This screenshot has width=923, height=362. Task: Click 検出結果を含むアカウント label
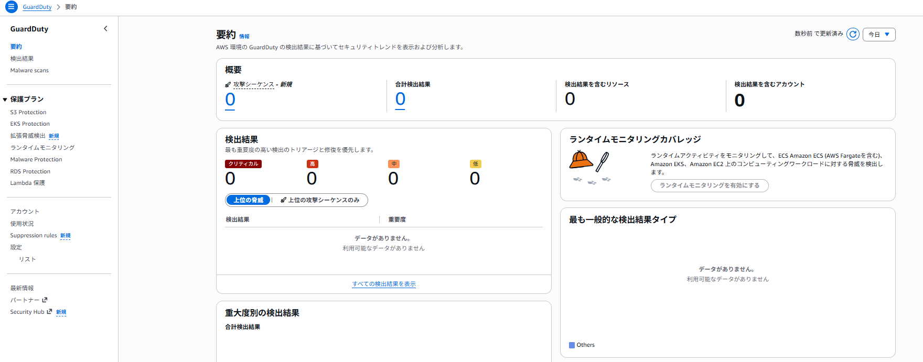(769, 84)
